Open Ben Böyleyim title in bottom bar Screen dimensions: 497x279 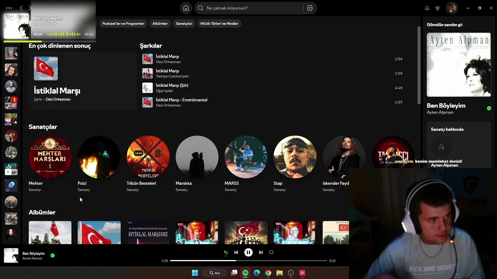click(x=33, y=253)
